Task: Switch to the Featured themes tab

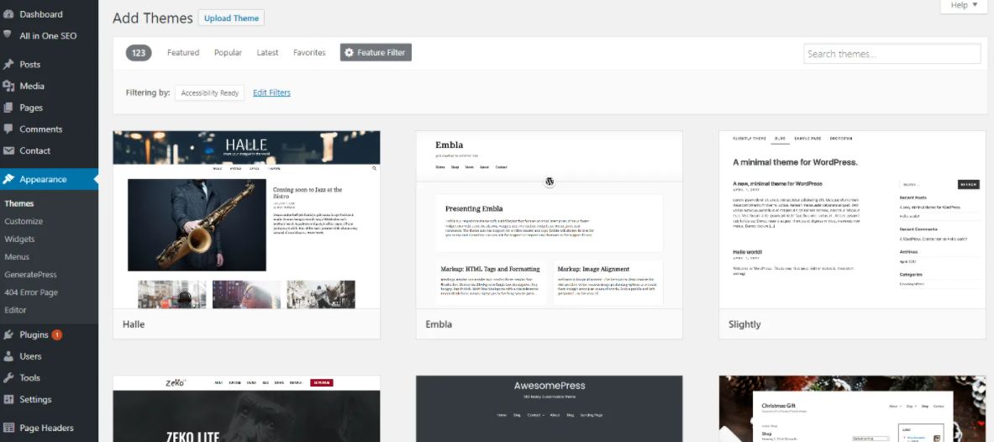Action: coord(183,53)
